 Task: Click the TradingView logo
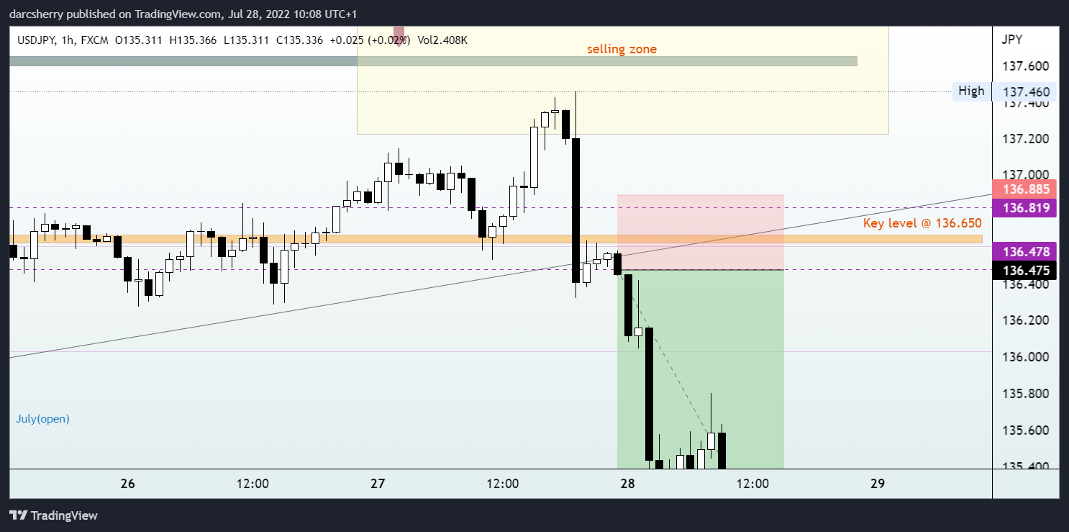click(x=53, y=515)
